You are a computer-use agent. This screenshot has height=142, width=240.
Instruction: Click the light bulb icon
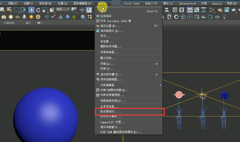tap(225, 17)
